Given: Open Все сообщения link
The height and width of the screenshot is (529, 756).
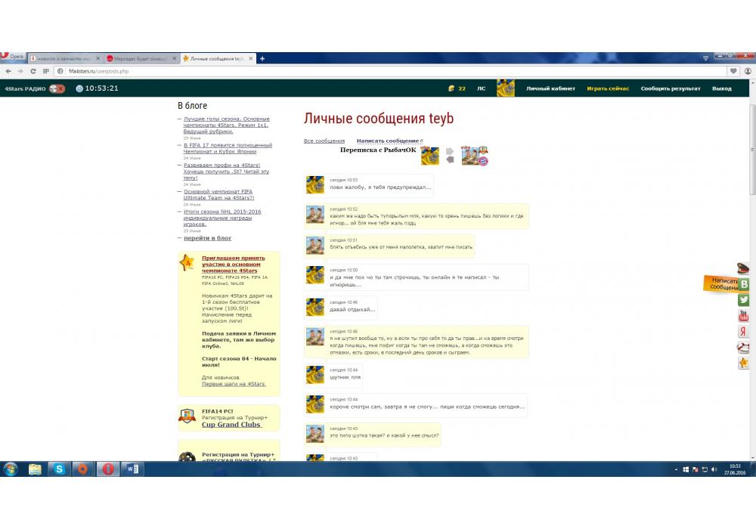Looking at the screenshot, I should [324, 141].
